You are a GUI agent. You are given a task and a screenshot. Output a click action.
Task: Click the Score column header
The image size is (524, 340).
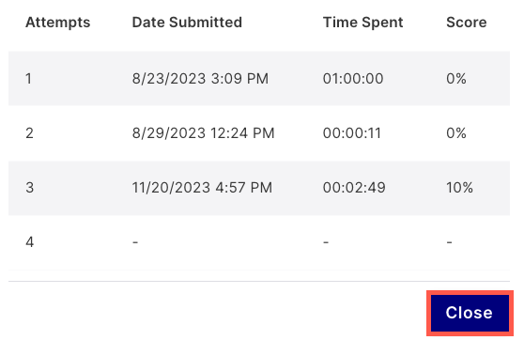click(467, 23)
